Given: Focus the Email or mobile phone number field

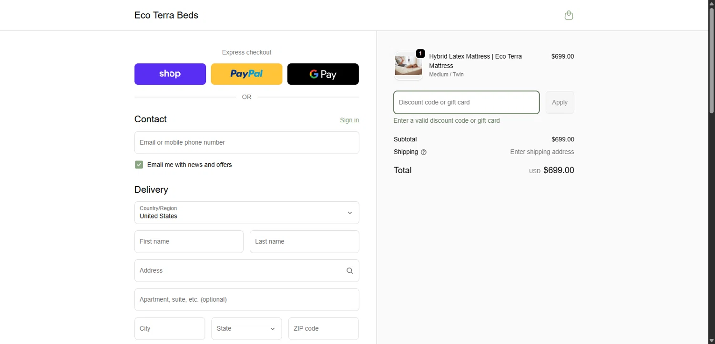Looking at the screenshot, I should pos(246,143).
